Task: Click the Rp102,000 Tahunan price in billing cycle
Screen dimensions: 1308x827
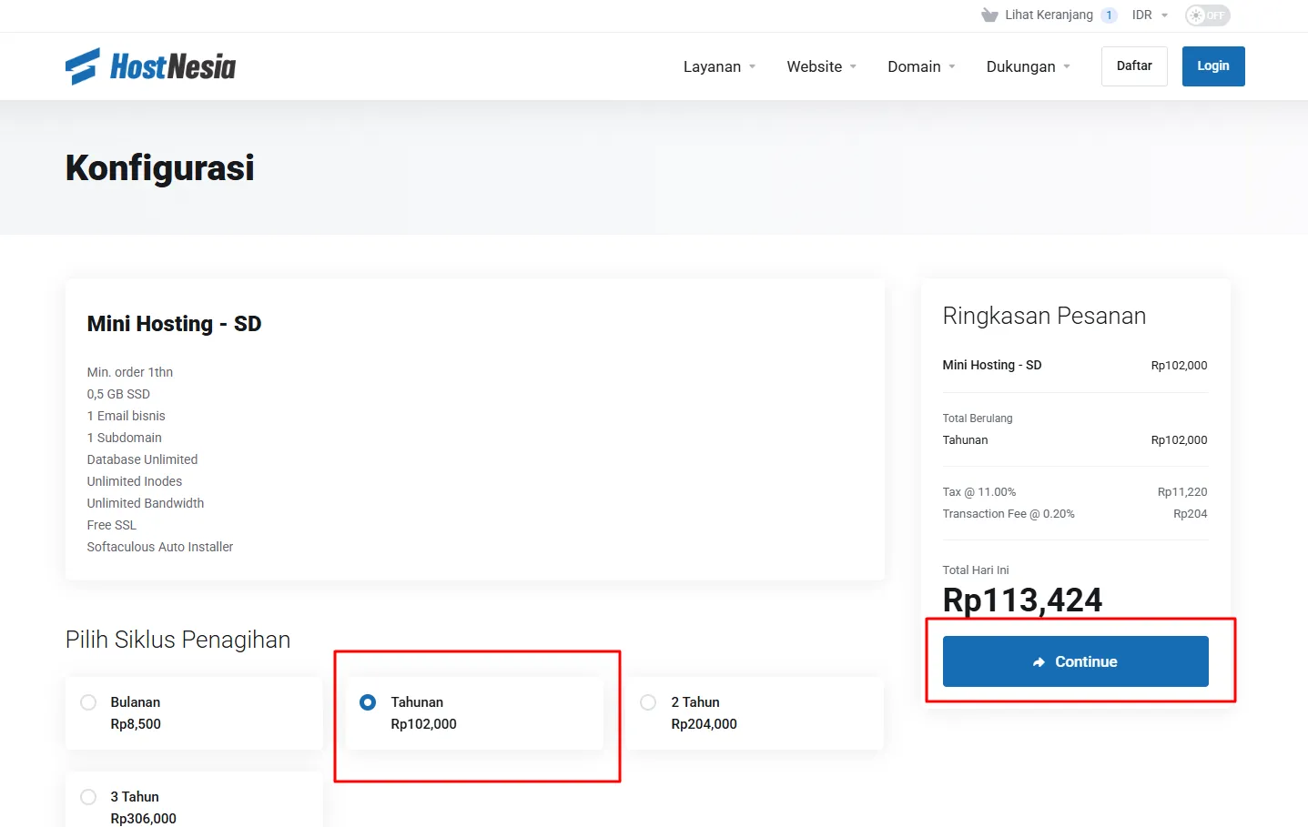Action: coord(423,724)
